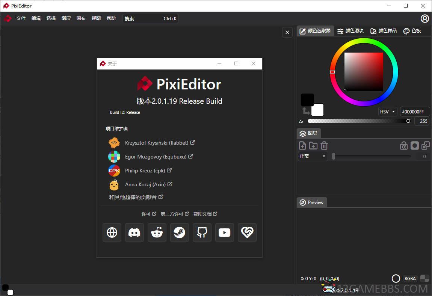
Task: Toggle the layer mask option
Action: click(414, 145)
